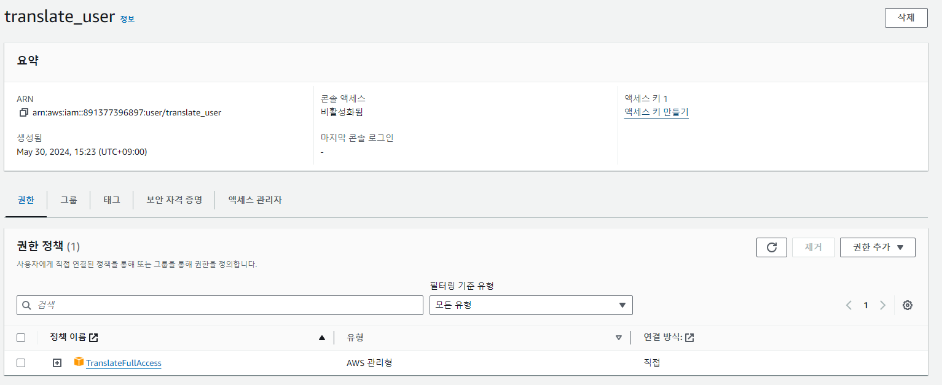
Task: Click the 제거 button
Action: click(813, 247)
